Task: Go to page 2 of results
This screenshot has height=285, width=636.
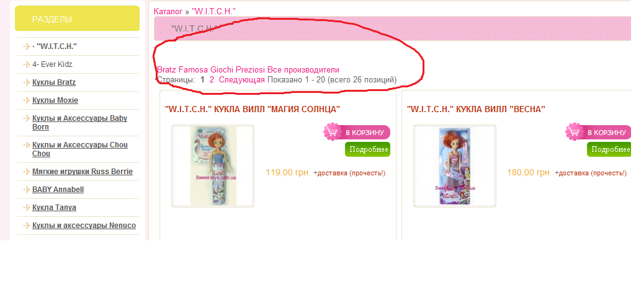Action: (212, 80)
